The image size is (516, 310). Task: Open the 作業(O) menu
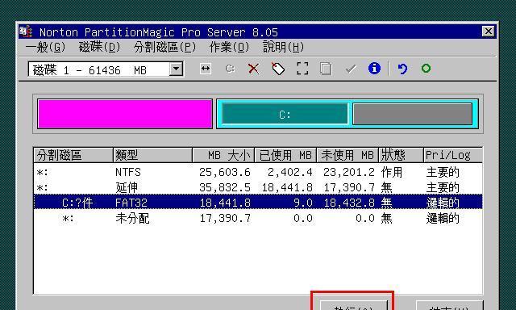pos(229,48)
